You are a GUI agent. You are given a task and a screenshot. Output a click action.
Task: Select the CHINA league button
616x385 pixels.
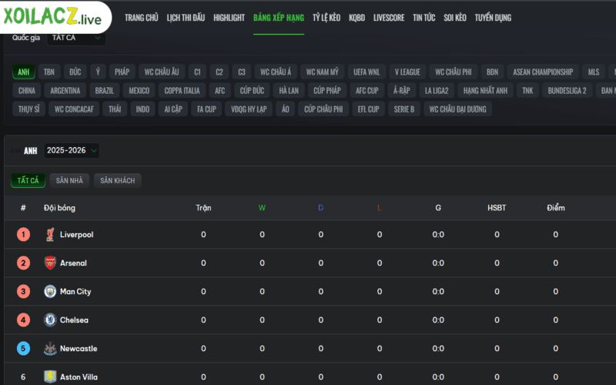tap(27, 91)
